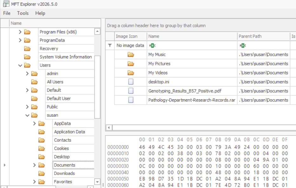Collapse the Users folder in the tree
This screenshot has height=188, width=296.
tap(20, 65)
